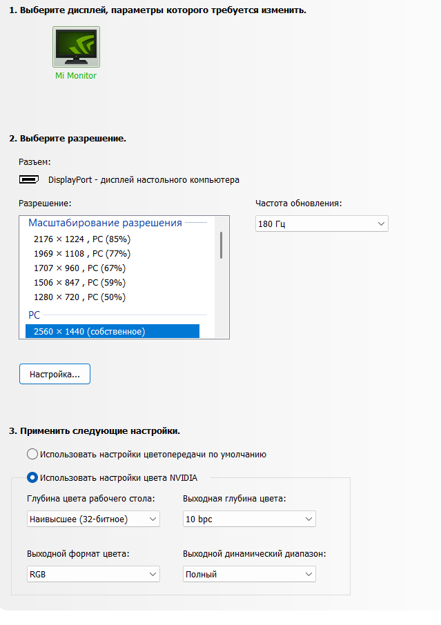This screenshot has height=625, width=441.
Task: Select 2176 × 1224 (85%) resolution
Action: coord(81,239)
